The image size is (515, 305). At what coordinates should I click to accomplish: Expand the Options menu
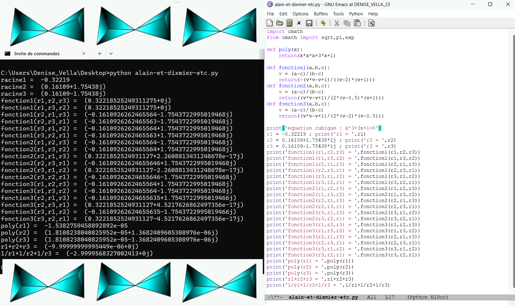pos(300,14)
